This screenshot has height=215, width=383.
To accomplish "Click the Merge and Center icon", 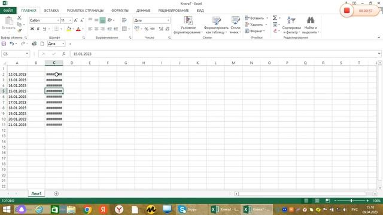I will point(124,29).
